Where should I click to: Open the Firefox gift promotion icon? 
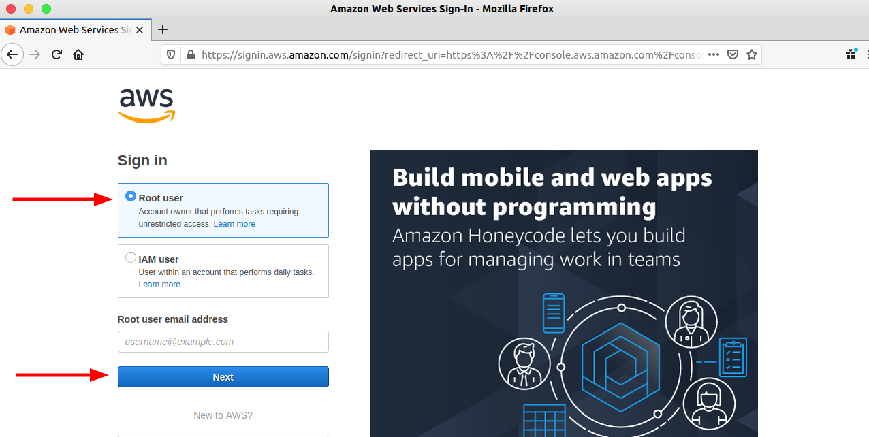[851, 54]
